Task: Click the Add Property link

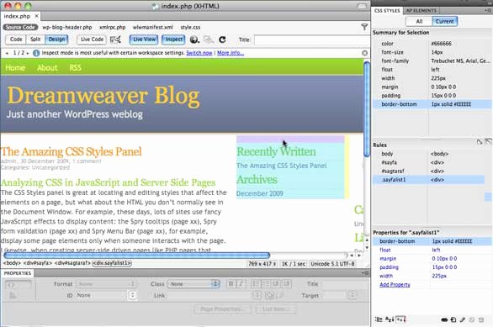Action: tap(395, 285)
